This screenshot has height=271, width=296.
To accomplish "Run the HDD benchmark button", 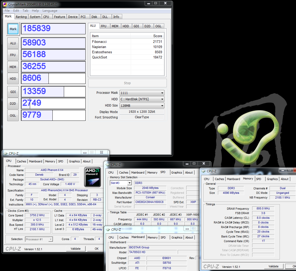I will (13, 78).
